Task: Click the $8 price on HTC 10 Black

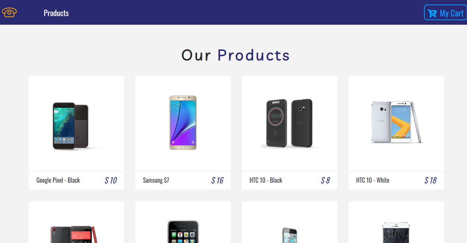Action: pyautogui.click(x=325, y=180)
